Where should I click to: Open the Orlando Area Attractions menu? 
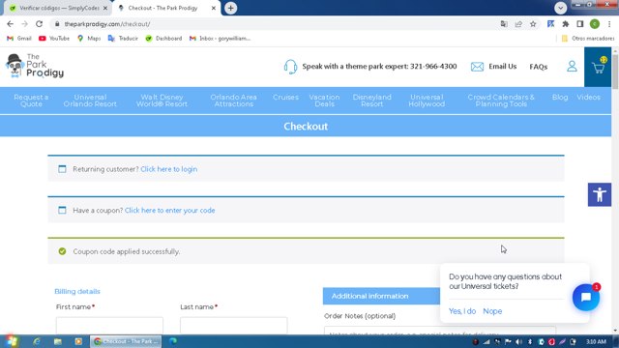[234, 101]
